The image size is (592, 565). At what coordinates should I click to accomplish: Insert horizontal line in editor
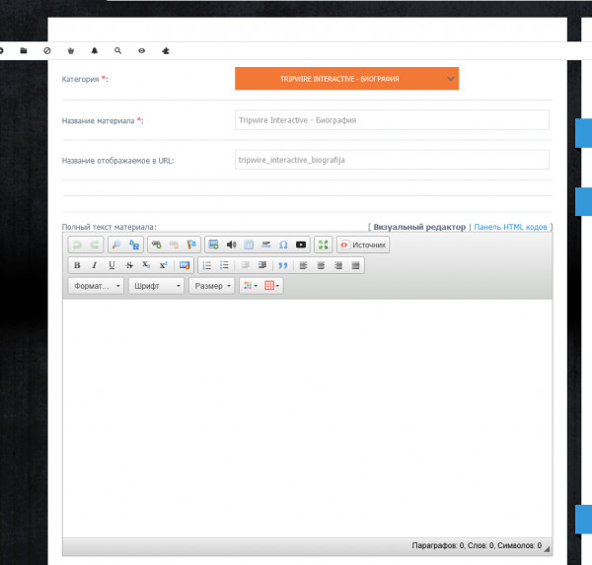click(x=266, y=245)
